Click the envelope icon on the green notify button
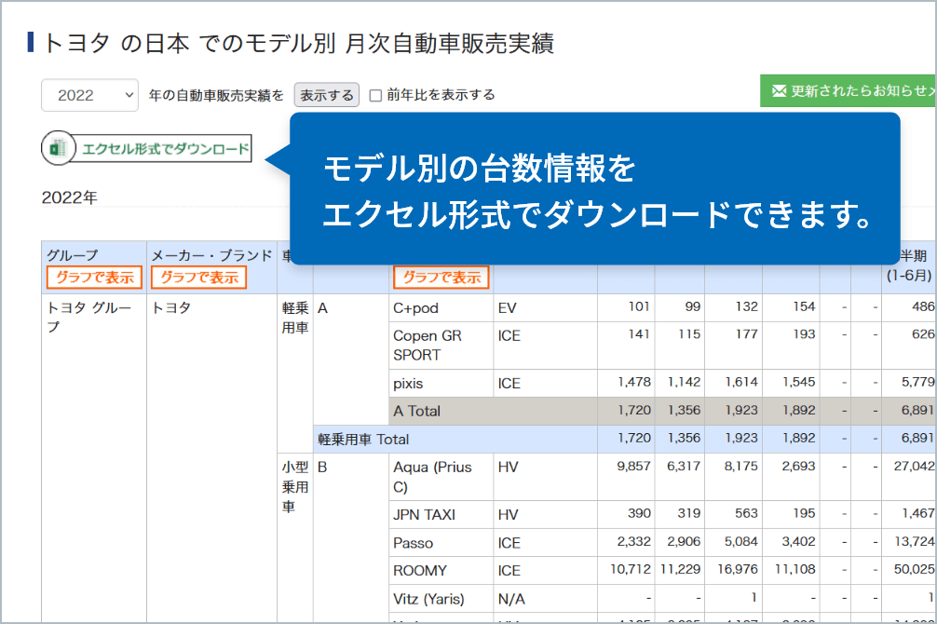This screenshot has width=937, height=624. click(779, 91)
